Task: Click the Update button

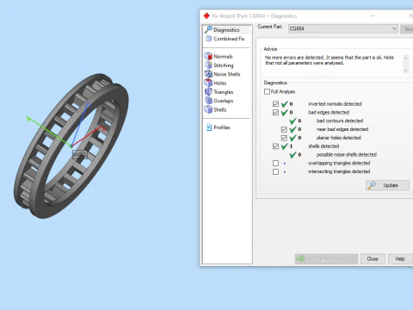Action: (387, 185)
